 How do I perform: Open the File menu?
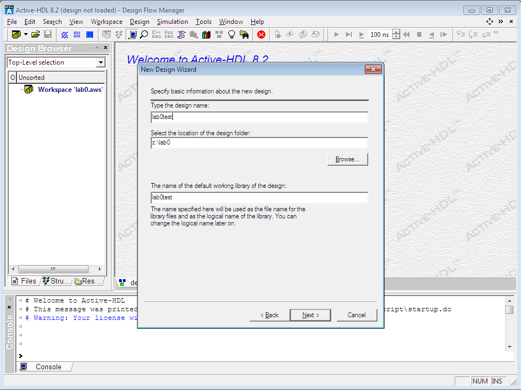[11, 22]
